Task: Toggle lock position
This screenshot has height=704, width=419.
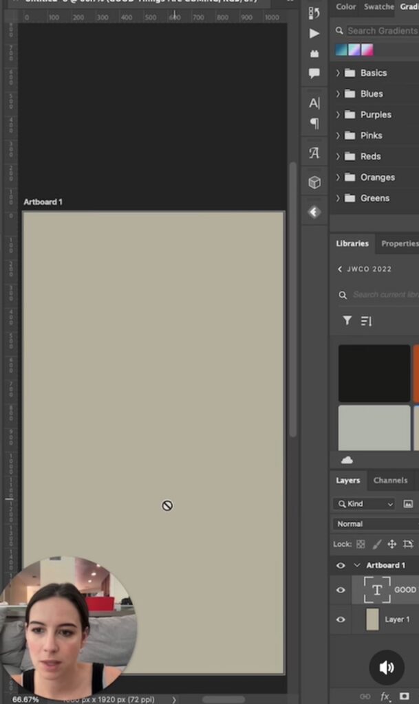Action: (x=392, y=544)
